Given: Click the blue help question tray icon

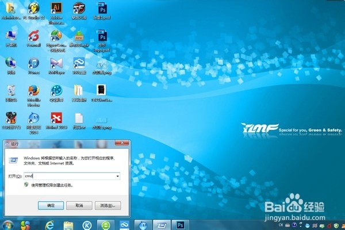Looking at the screenshot, I should tap(294, 225).
